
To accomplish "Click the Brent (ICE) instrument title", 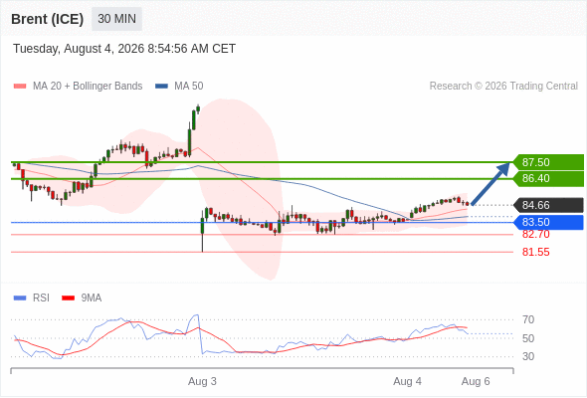I will (47, 19).
